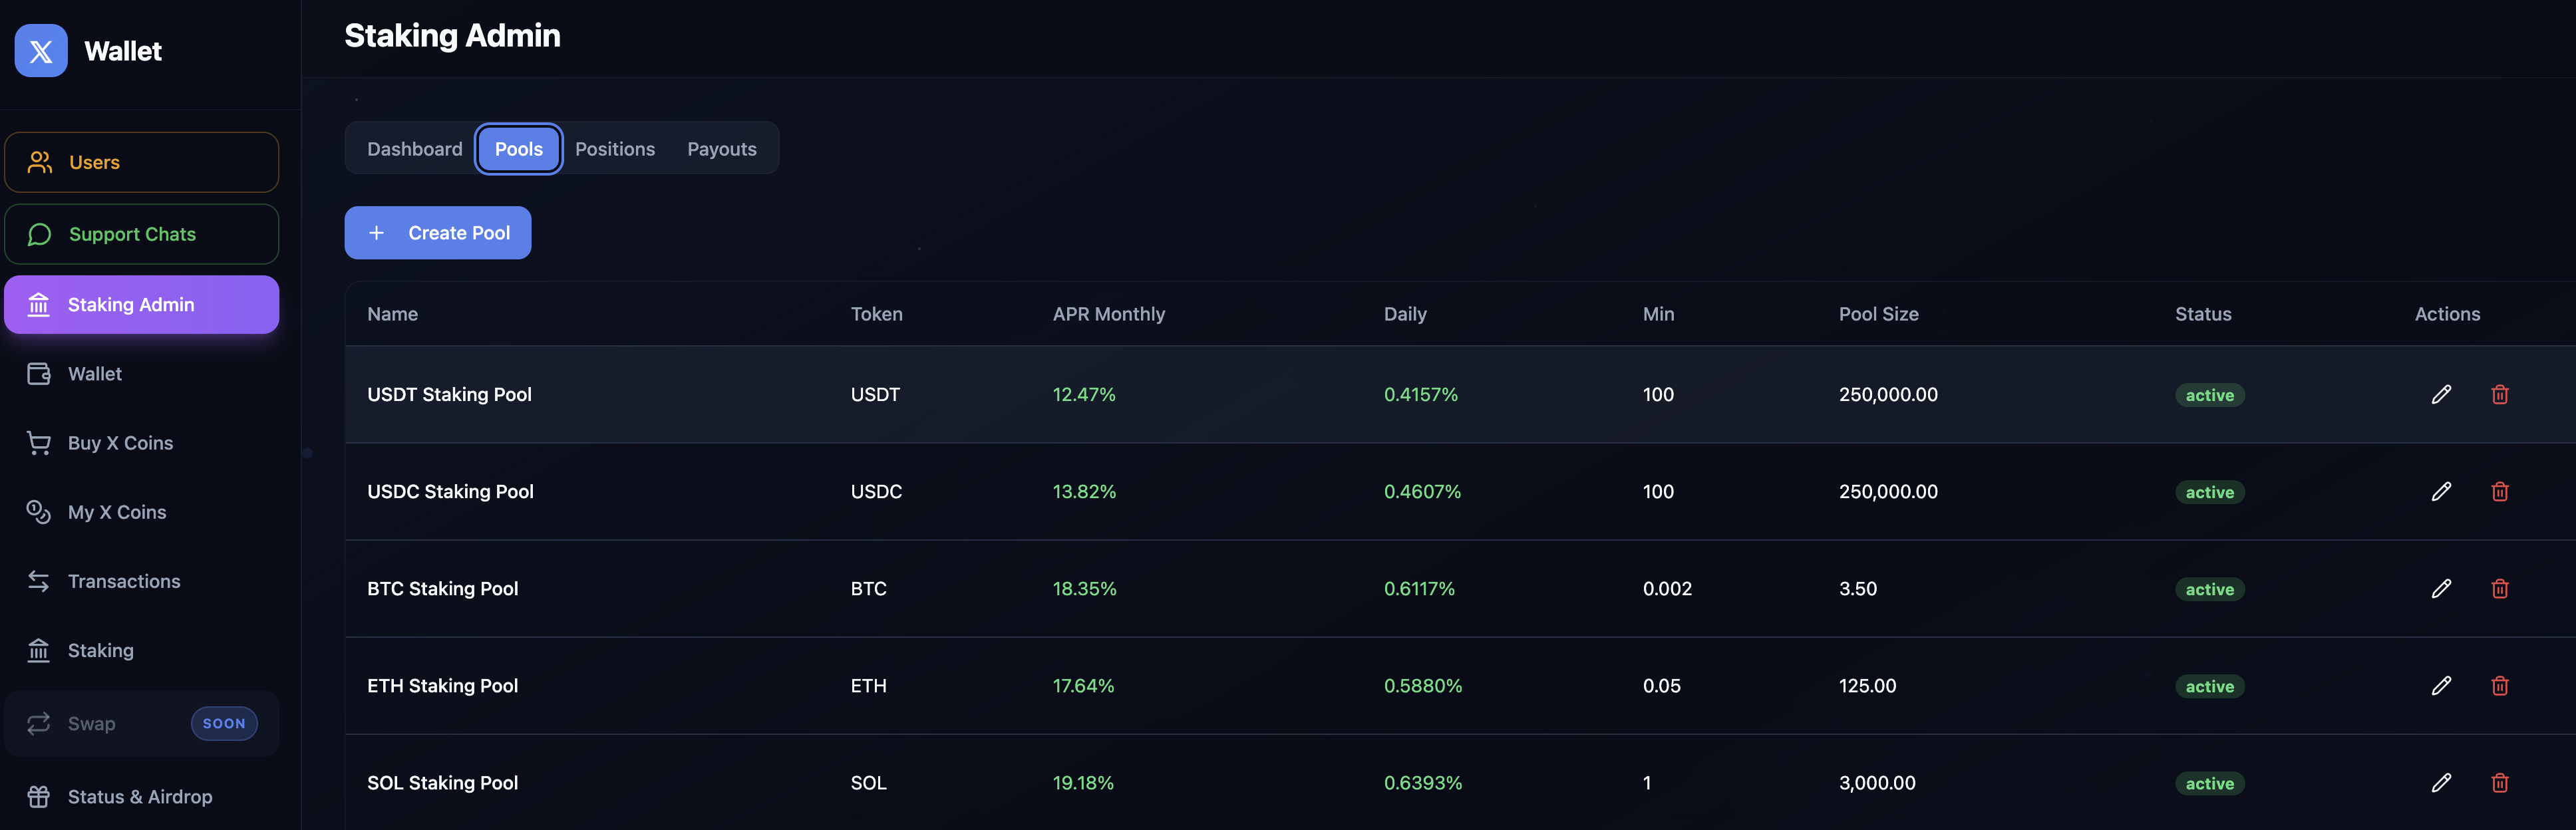The height and width of the screenshot is (830, 2576).
Task: Click the Staking section icon
Action: (x=39, y=650)
